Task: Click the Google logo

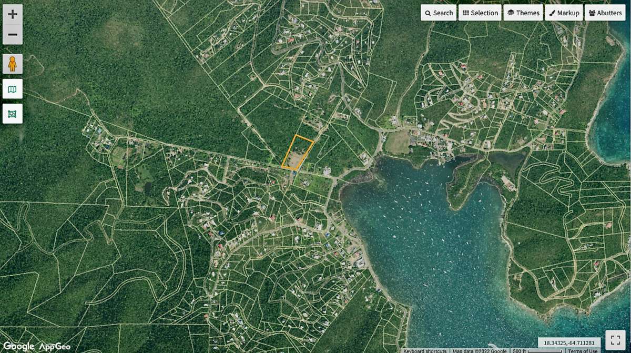Action: [x=18, y=346]
